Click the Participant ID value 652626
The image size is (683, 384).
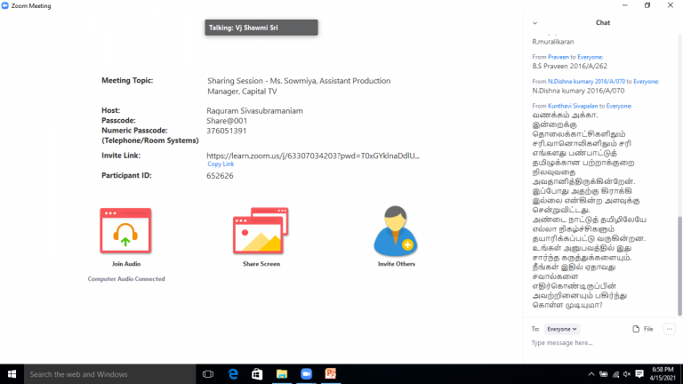pyautogui.click(x=220, y=176)
